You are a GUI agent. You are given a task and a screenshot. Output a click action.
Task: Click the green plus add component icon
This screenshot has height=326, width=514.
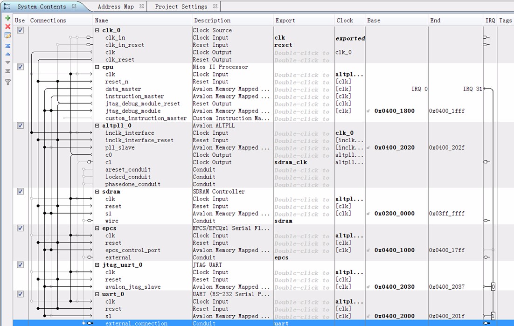click(x=7, y=18)
